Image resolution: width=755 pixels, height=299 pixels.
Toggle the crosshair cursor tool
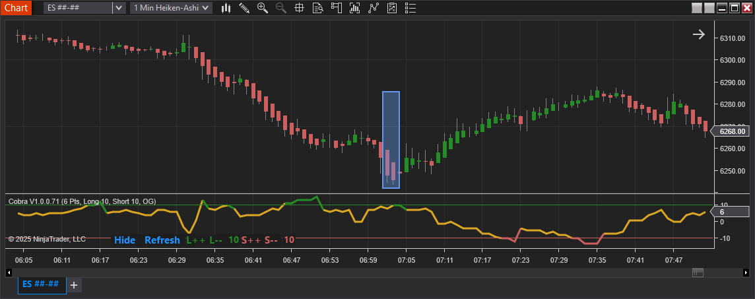(x=299, y=8)
